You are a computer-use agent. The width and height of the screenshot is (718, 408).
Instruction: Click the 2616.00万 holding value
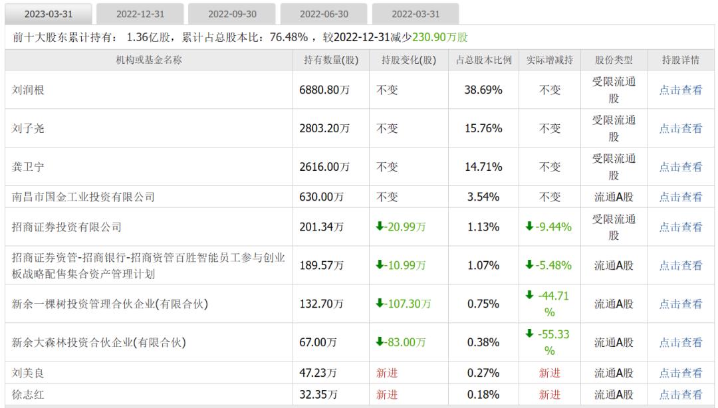coord(324,167)
